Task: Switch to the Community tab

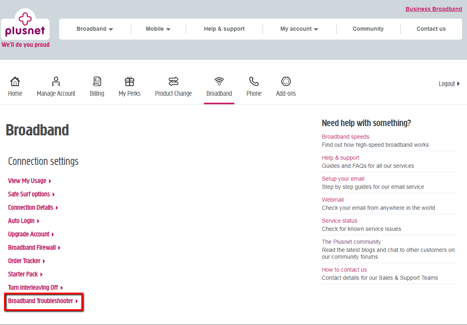Action: tap(368, 29)
